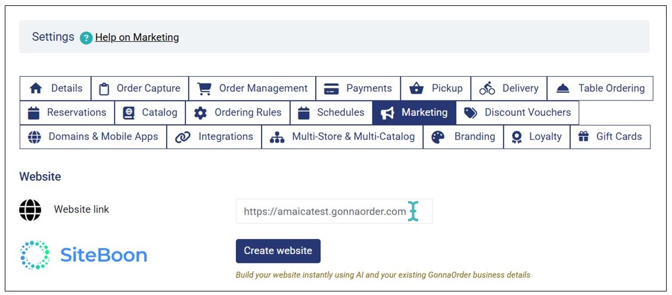Switch to the Reservations tab

coord(67,112)
